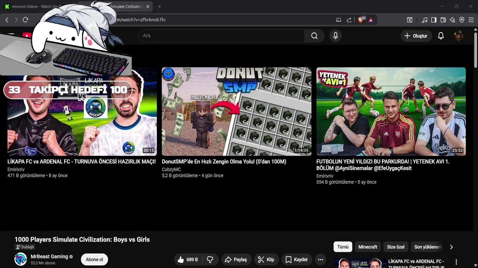Viewport: 478px width, 268px height.
Task: Open YouTube notifications bell
Action: click(441, 36)
